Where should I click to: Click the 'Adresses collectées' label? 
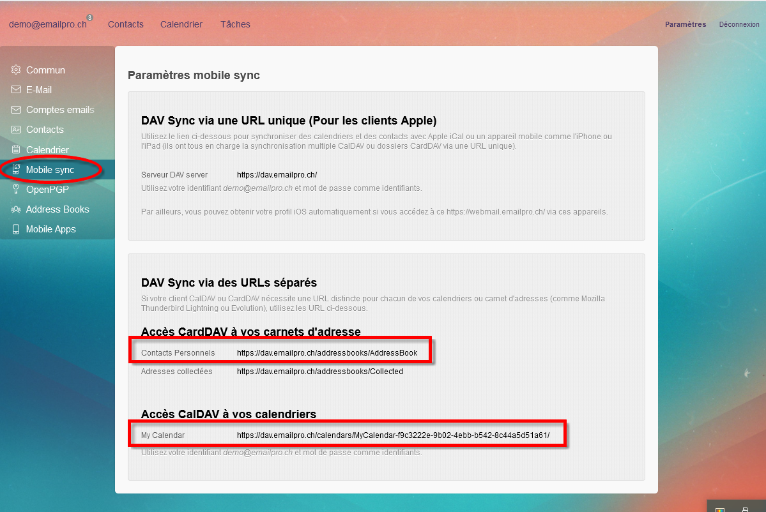pyautogui.click(x=177, y=372)
